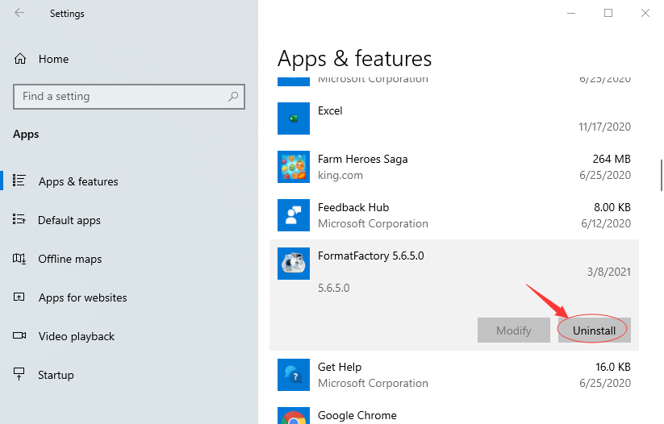The height and width of the screenshot is (424, 664).
Task: Close the Settings window
Action: coord(645,13)
